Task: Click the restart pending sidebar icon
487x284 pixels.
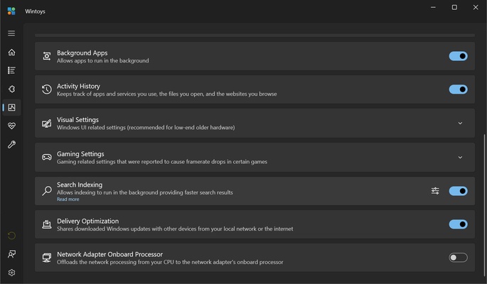Action: click(x=11, y=236)
